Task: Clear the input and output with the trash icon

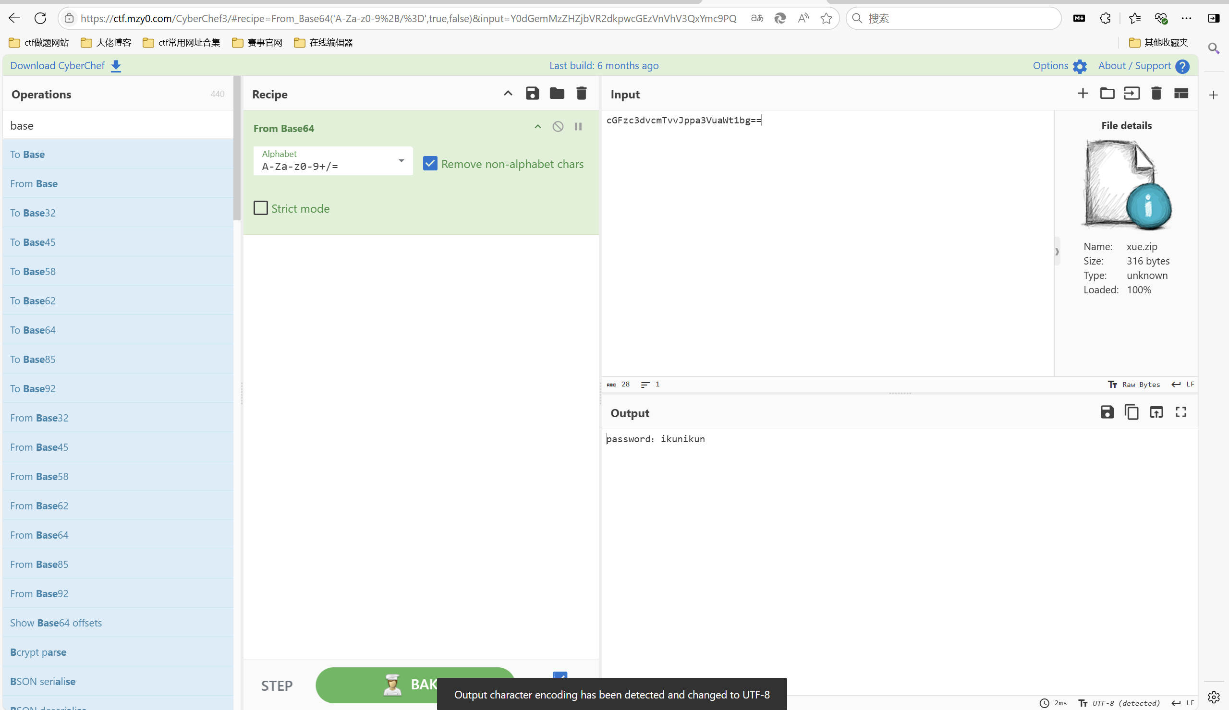Action: pos(1156,93)
